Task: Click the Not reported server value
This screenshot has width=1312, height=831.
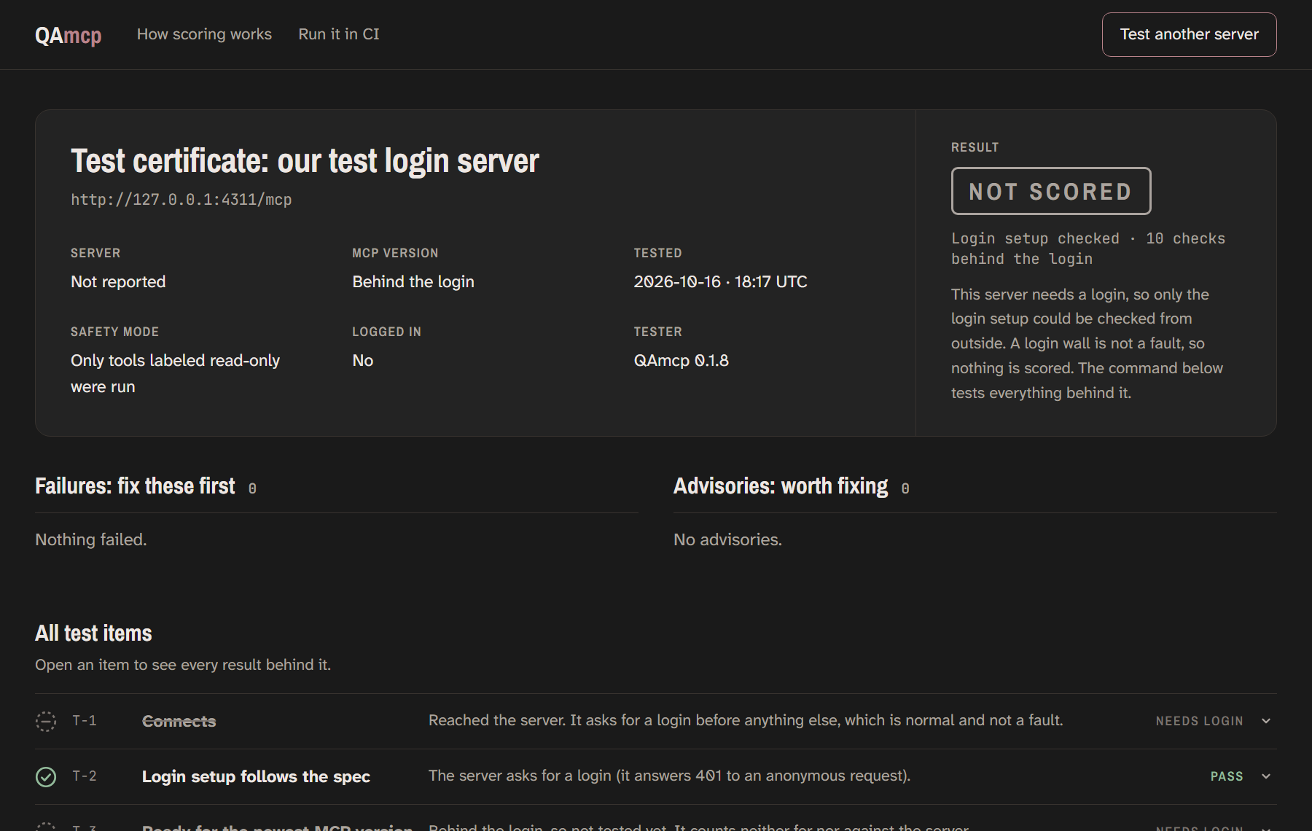Action: tap(118, 281)
